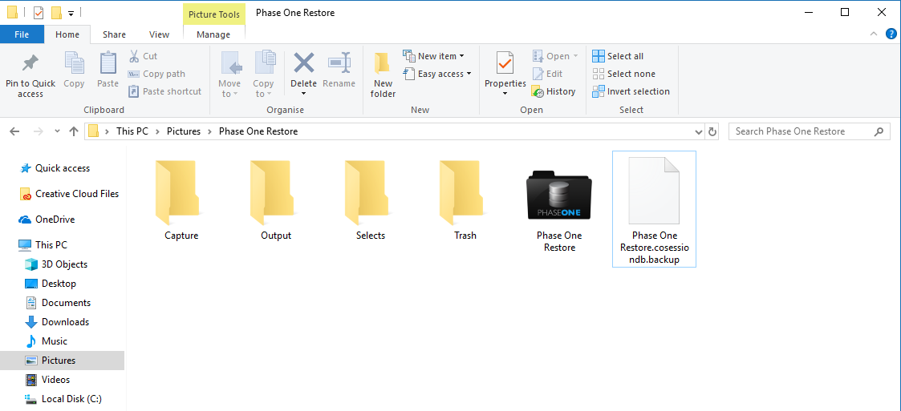
Task: Switch to the View tab
Action: (159, 34)
